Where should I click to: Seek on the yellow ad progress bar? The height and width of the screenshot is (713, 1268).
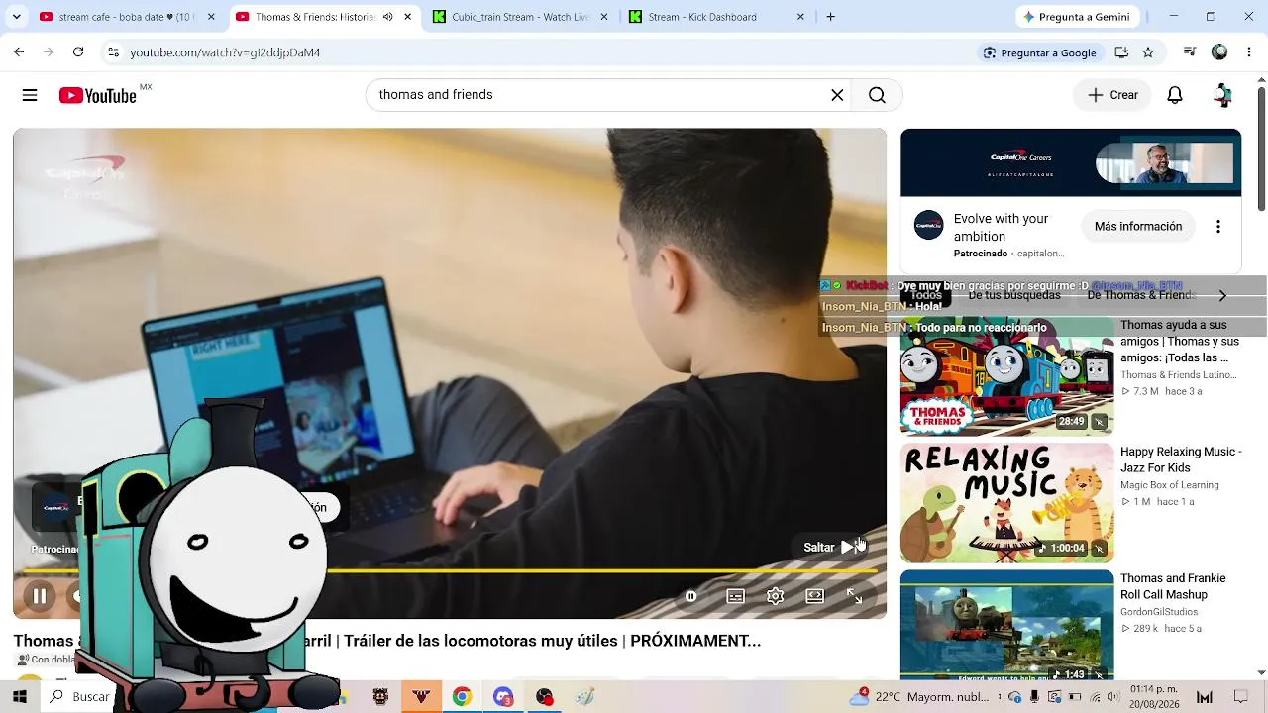click(x=450, y=570)
